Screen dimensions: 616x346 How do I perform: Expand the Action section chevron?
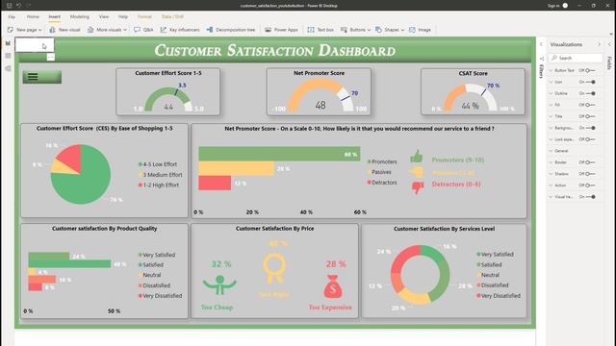[x=551, y=185]
